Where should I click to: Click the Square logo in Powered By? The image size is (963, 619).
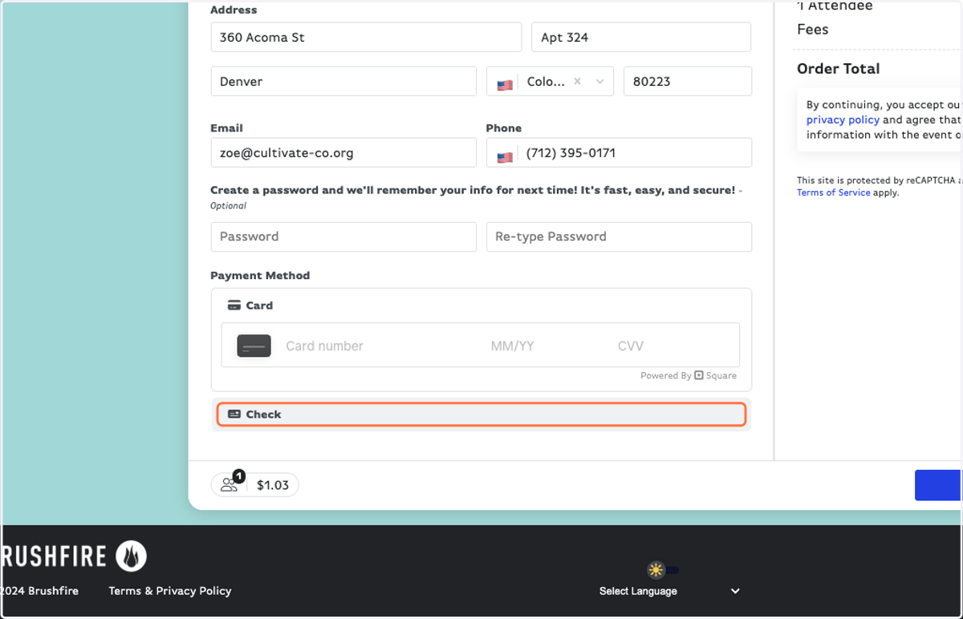[699, 375]
